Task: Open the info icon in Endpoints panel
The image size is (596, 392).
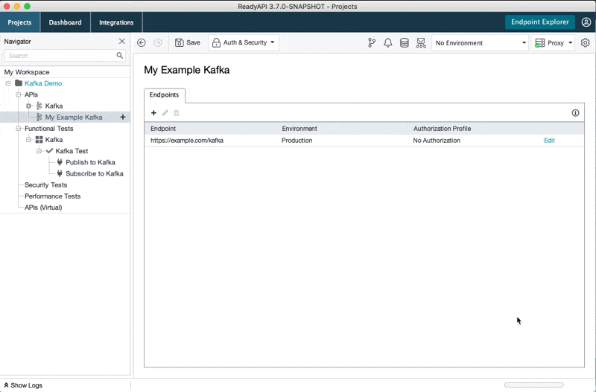Action: pos(575,113)
